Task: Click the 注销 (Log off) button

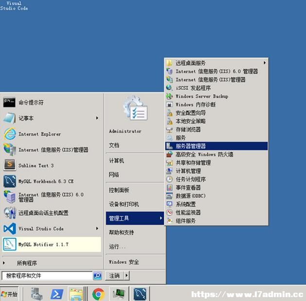Action: [114, 276]
